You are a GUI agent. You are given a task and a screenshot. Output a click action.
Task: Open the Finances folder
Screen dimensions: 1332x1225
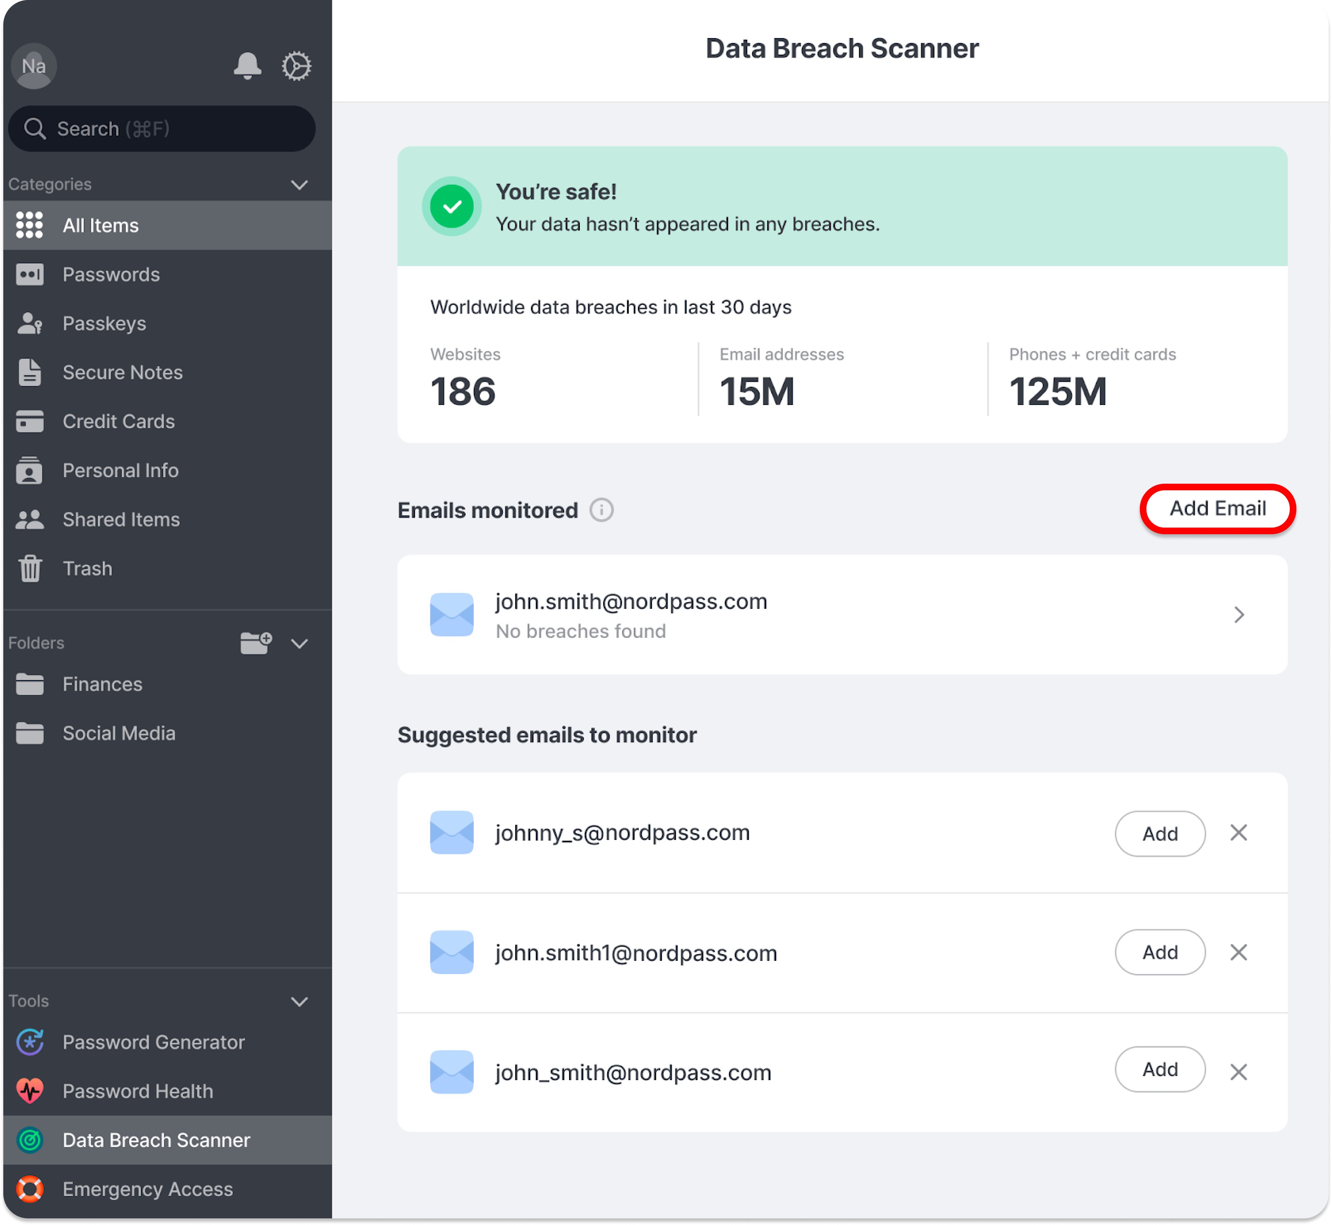pyautogui.click(x=168, y=684)
